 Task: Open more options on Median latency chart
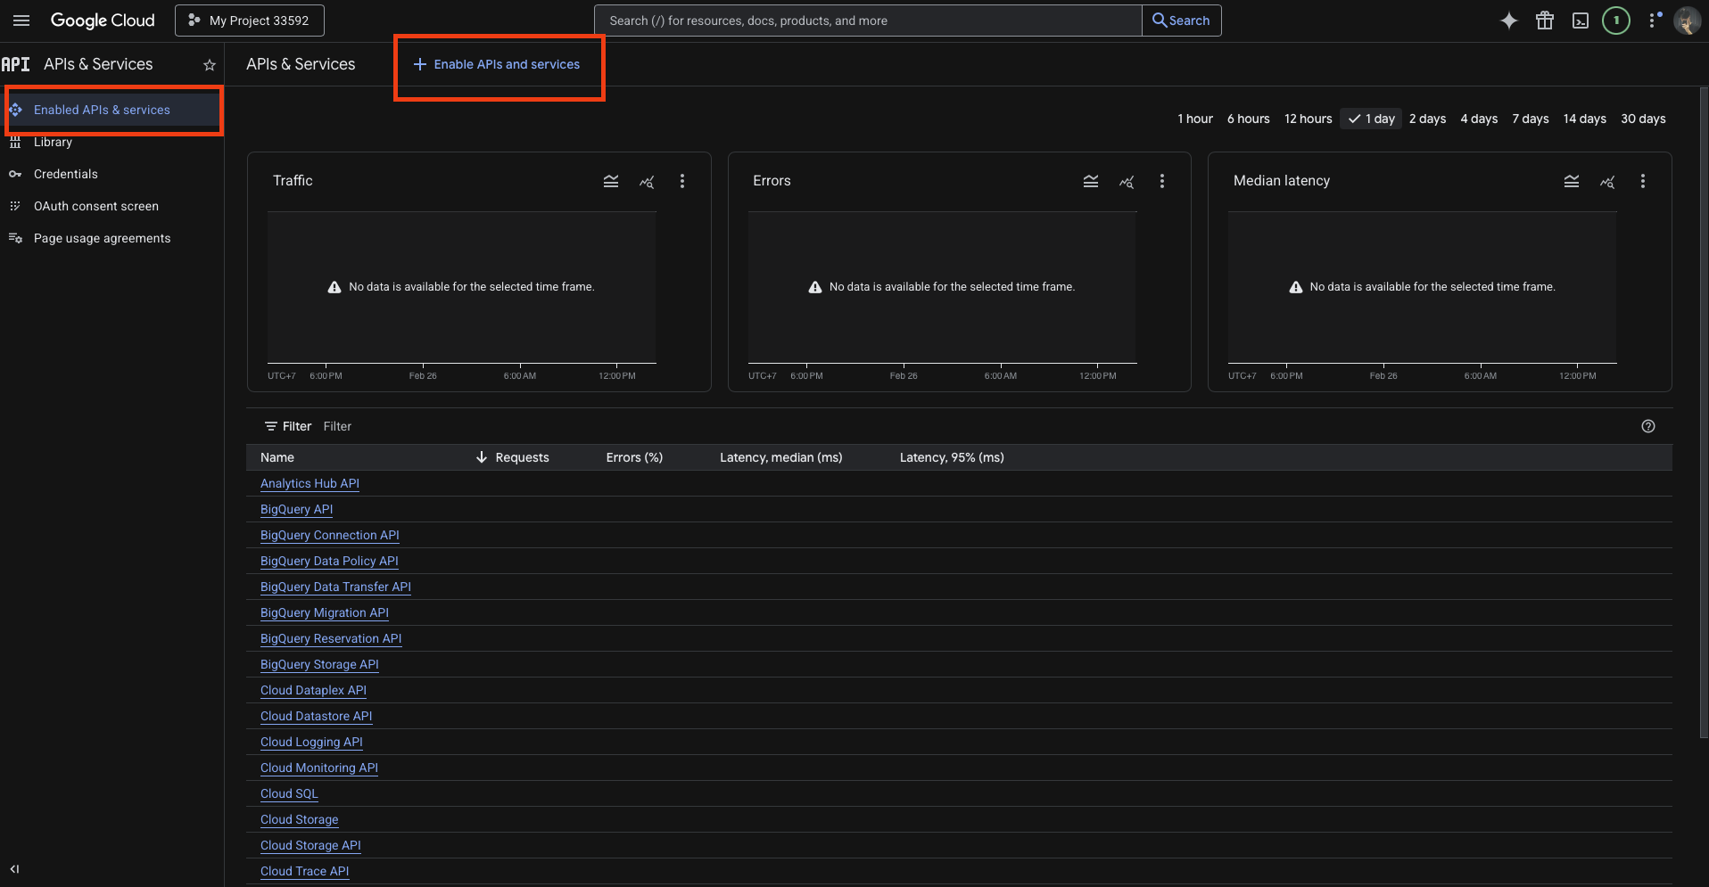coord(1642,181)
